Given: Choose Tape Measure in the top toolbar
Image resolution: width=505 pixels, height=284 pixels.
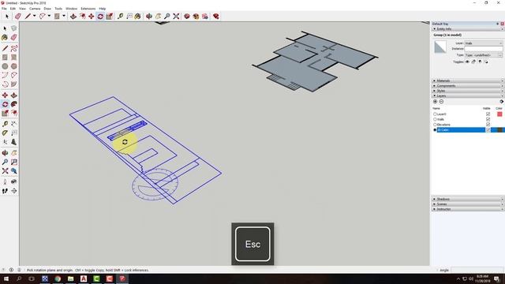Looking at the screenshot, I should point(120,16).
